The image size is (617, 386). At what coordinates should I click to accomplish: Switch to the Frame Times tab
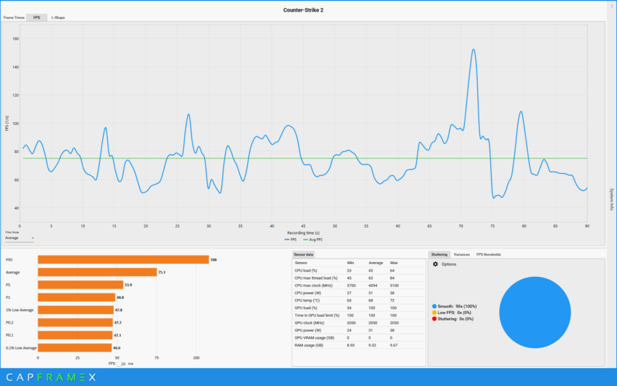14,17
